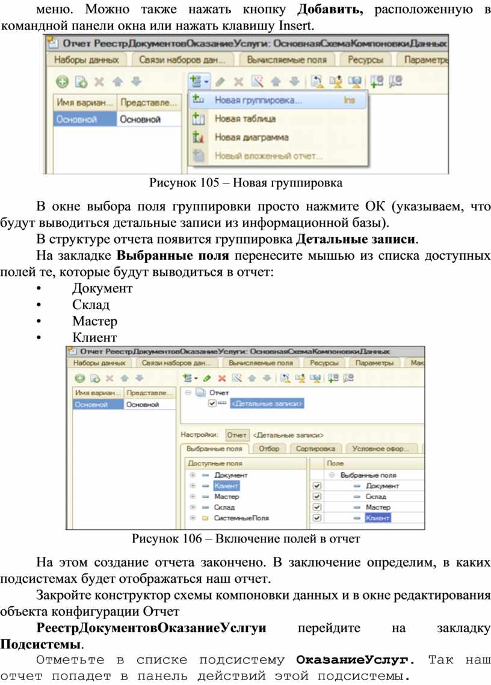491x685 pixels.
Task: Switch to Выбранные поля settings tab
Action: [x=214, y=449]
